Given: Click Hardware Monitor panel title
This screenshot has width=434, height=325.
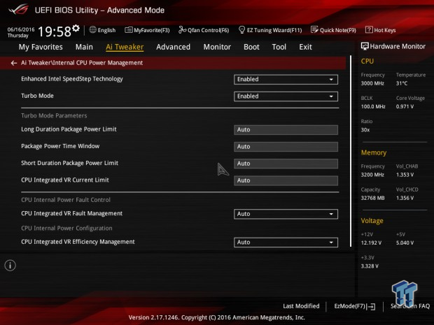Looking at the screenshot, I should [x=398, y=46].
